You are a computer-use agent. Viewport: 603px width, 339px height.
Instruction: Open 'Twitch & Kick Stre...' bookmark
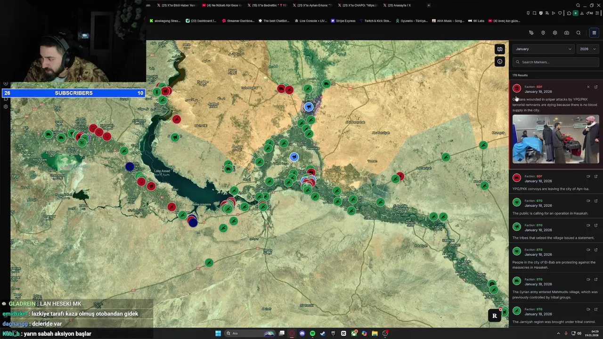coord(375,21)
